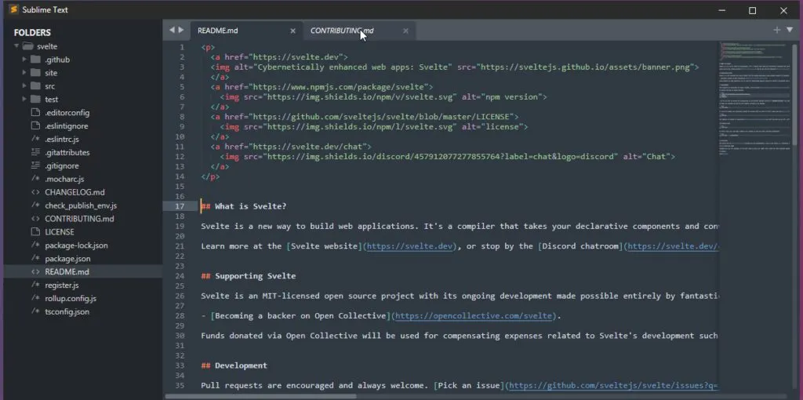Click the CONTRIBUTING.md sidebar markup icon
Image resolution: width=803 pixels, height=400 pixels.
(35, 219)
